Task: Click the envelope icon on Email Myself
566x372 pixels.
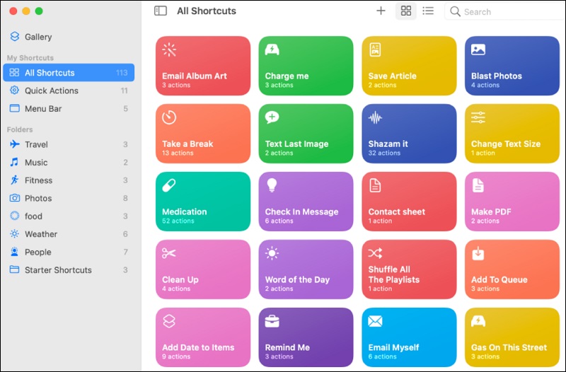Action: pyautogui.click(x=375, y=321)
